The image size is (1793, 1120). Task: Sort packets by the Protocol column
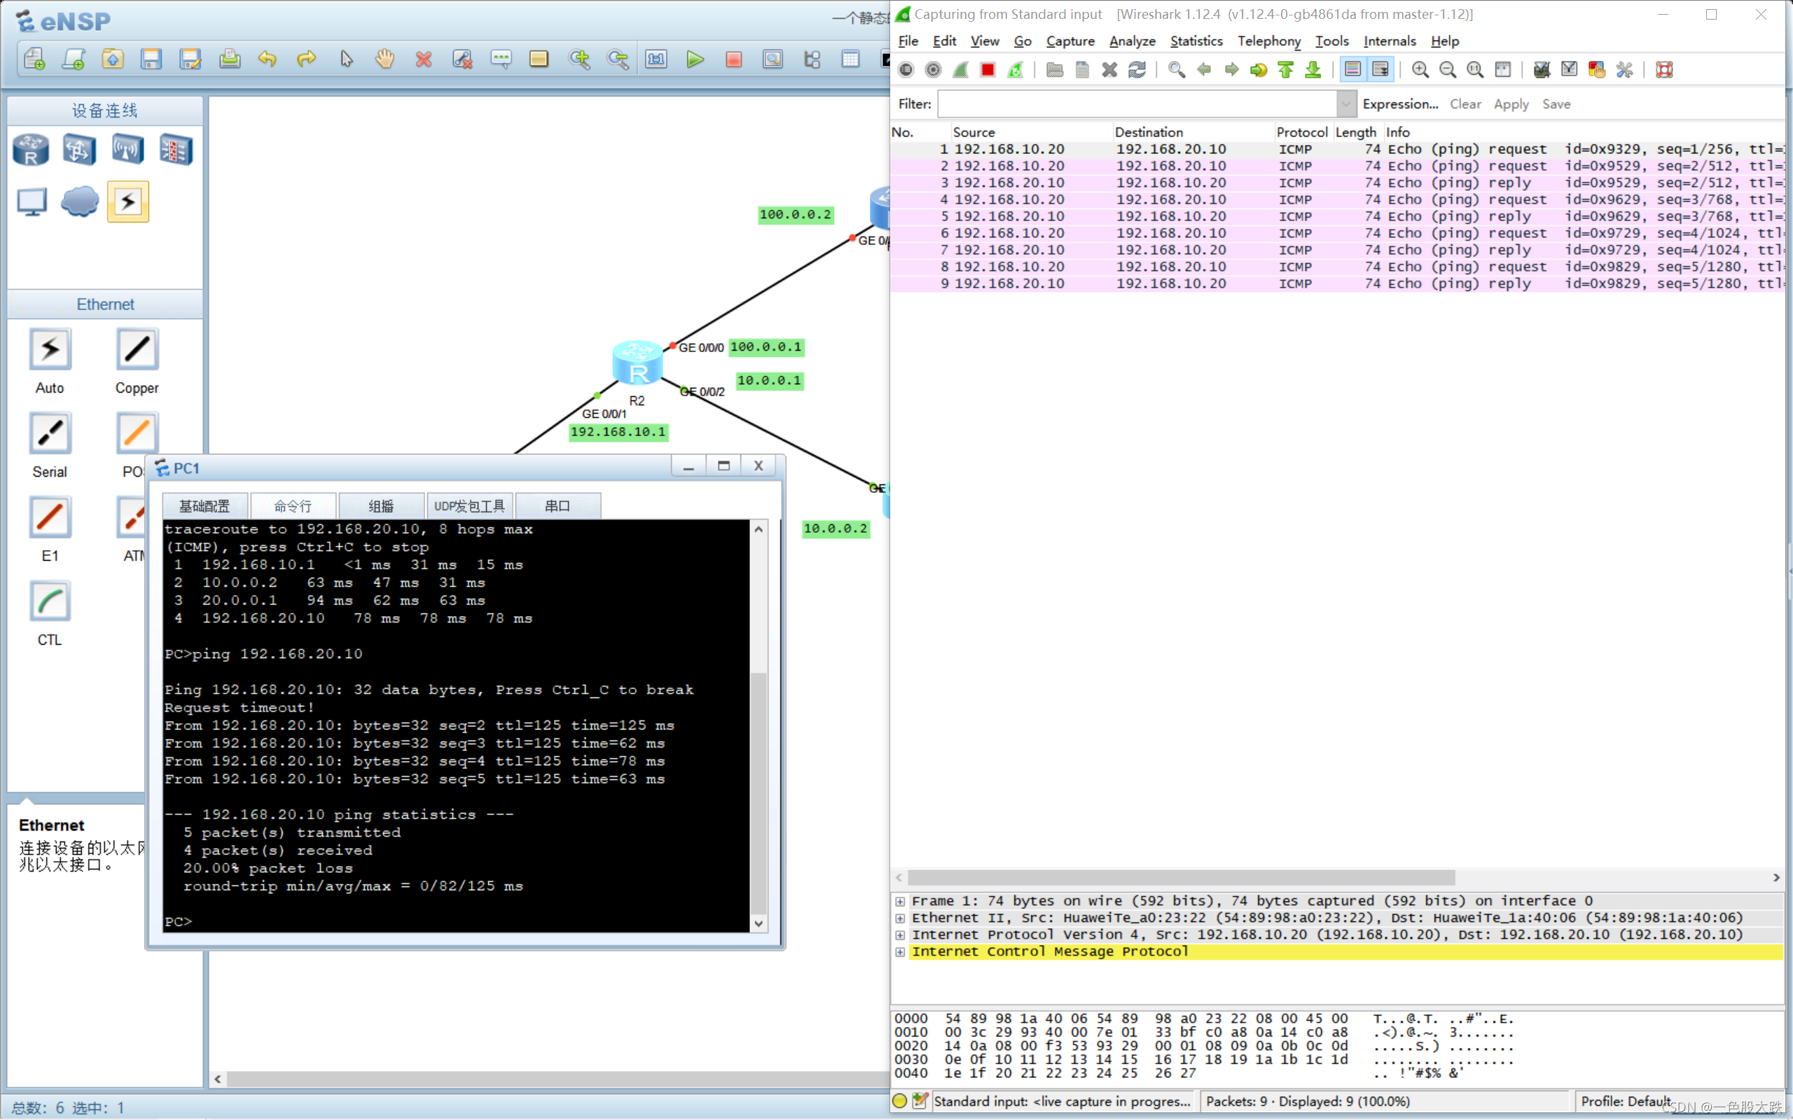(x=1302, y=132)
